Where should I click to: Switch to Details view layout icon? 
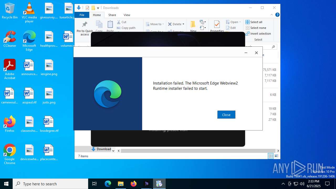[x=271, y=156]
